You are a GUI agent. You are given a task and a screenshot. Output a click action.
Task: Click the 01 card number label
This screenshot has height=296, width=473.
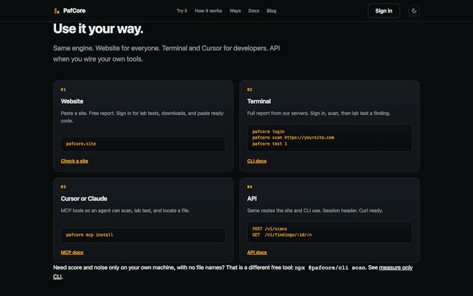tap(63, 90)
